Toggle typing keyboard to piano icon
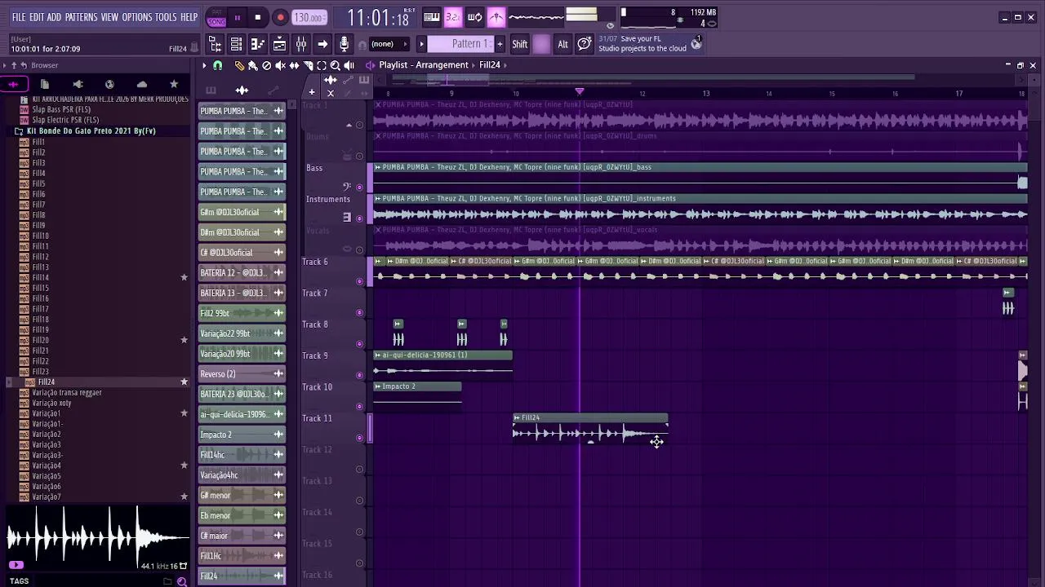The height and width of the screenshot is (587, 1045). 432,17
